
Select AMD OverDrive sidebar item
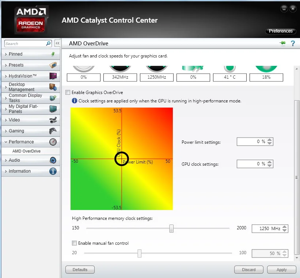[26, 151]
